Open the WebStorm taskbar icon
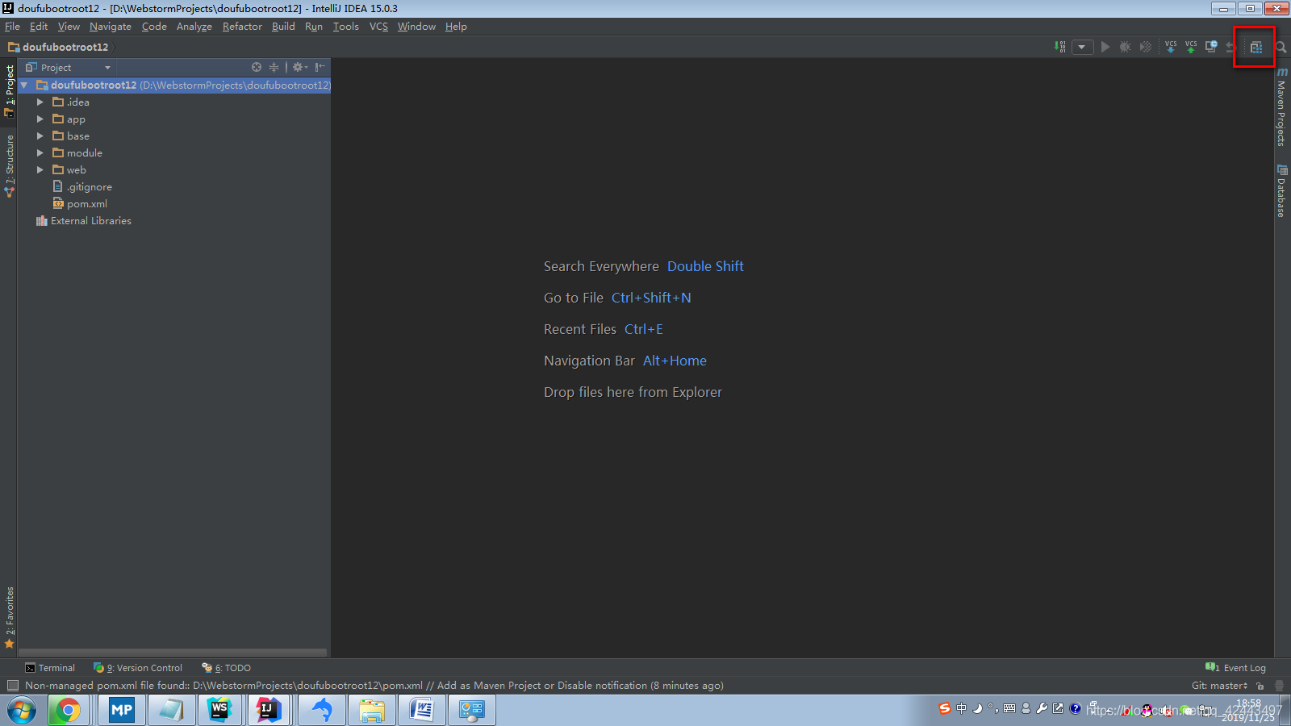This screenshot has height=726, width=1291. [219, 711]
